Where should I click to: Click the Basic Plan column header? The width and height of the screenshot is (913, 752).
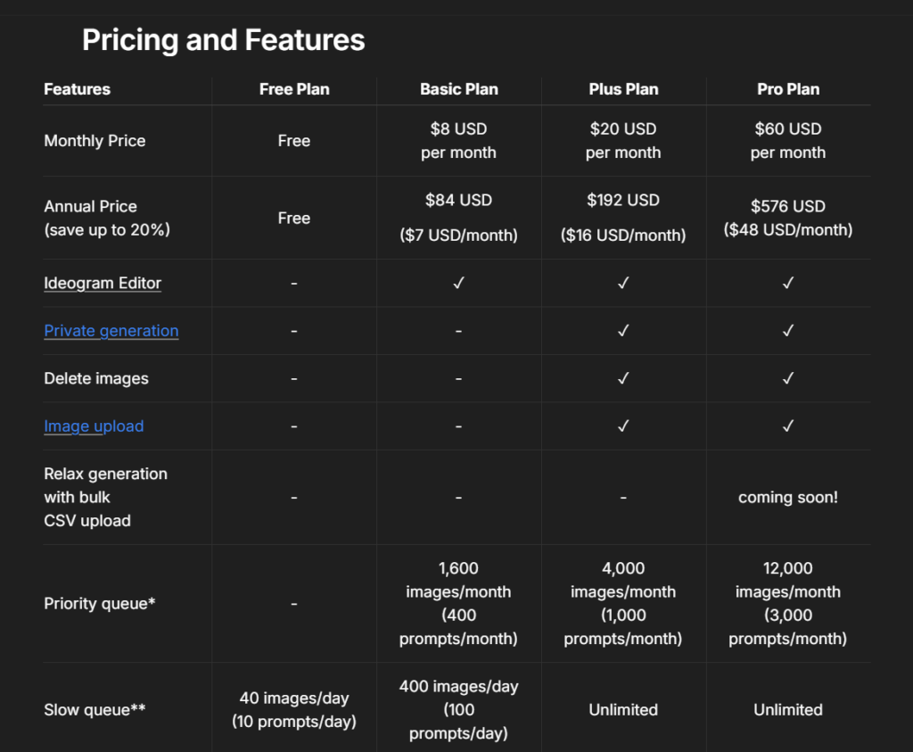pos(458,89)
